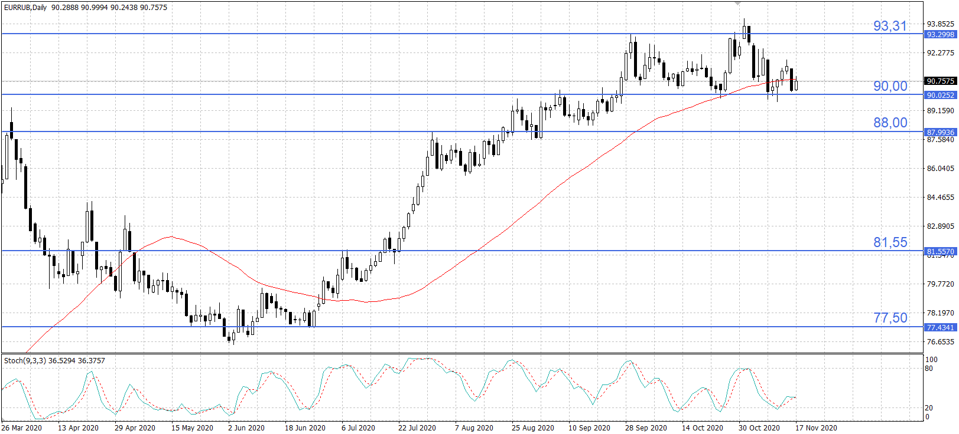The image size is (959, 434).
Task: Click the 93.2998 price tag on axis
Action: (x=940, y=35)
